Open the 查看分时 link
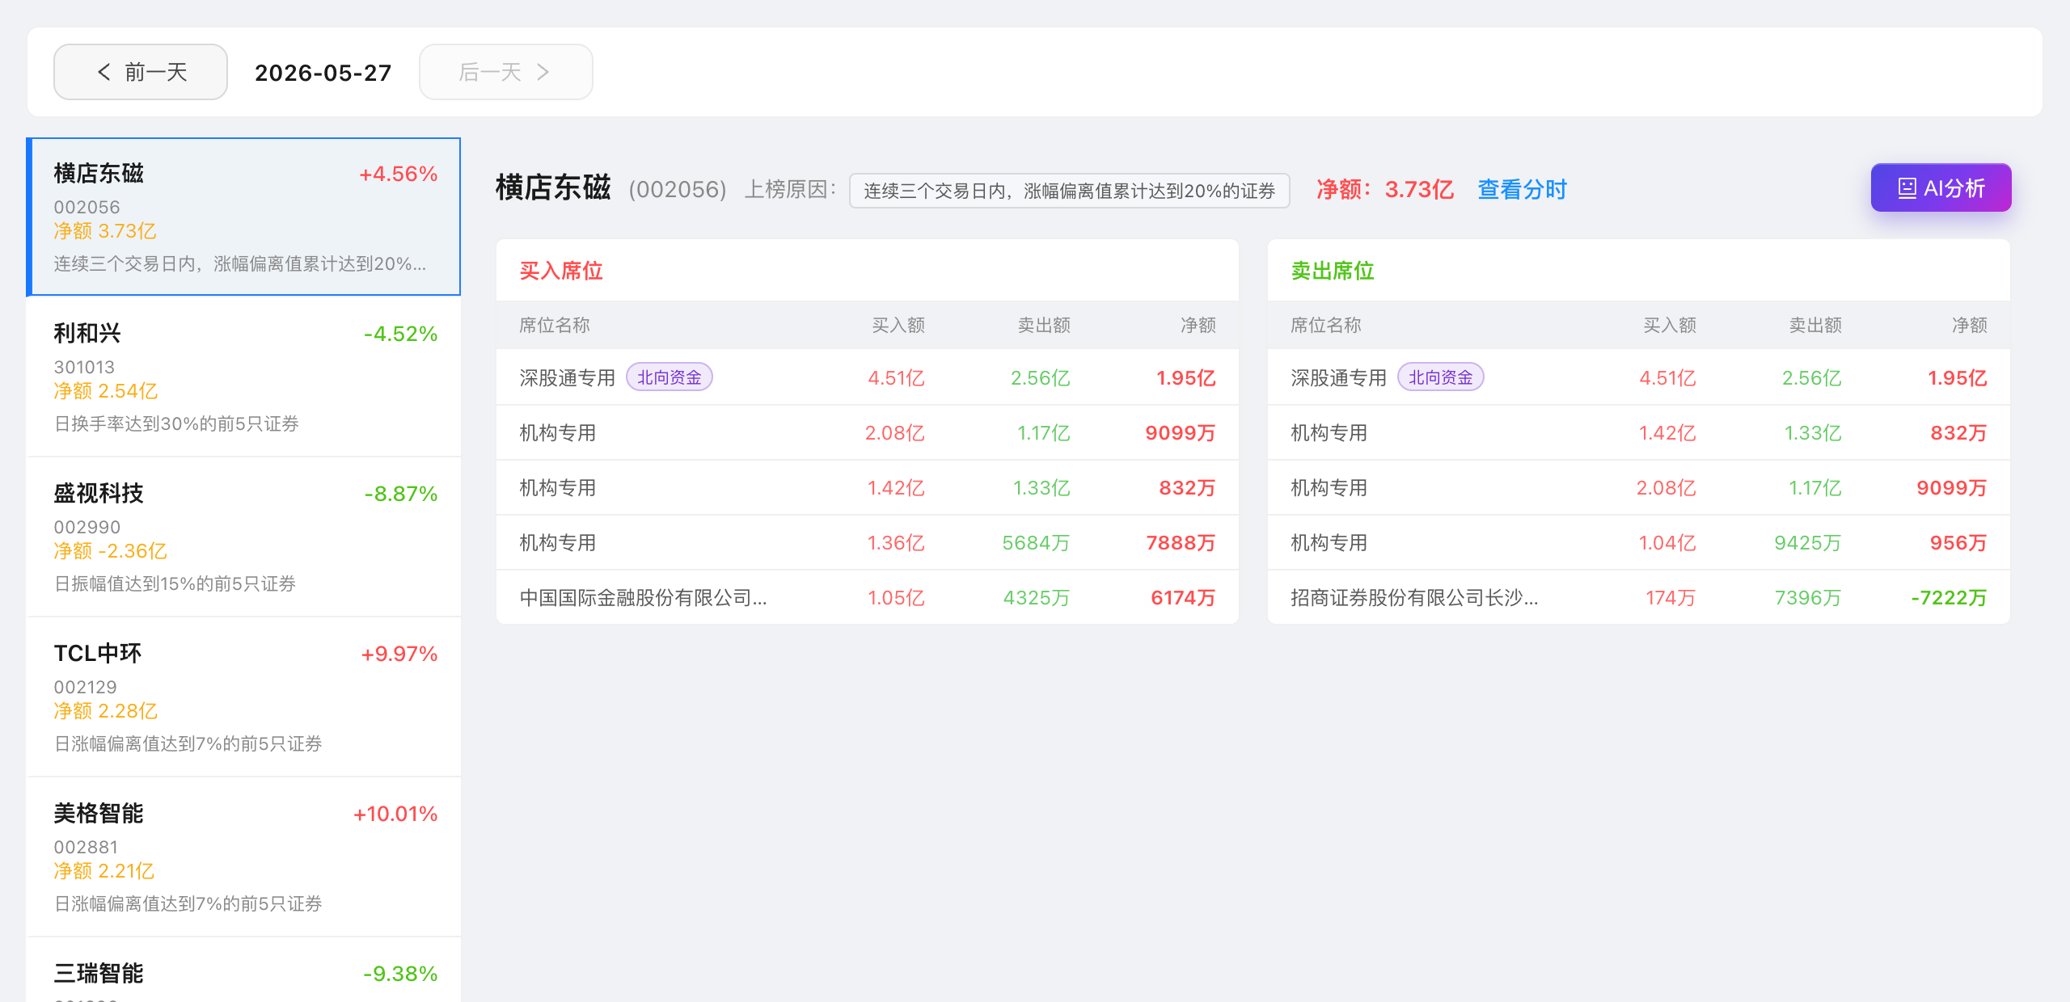The width and height of the screenshot is (2070, 1002). (x=1522, y=190)
